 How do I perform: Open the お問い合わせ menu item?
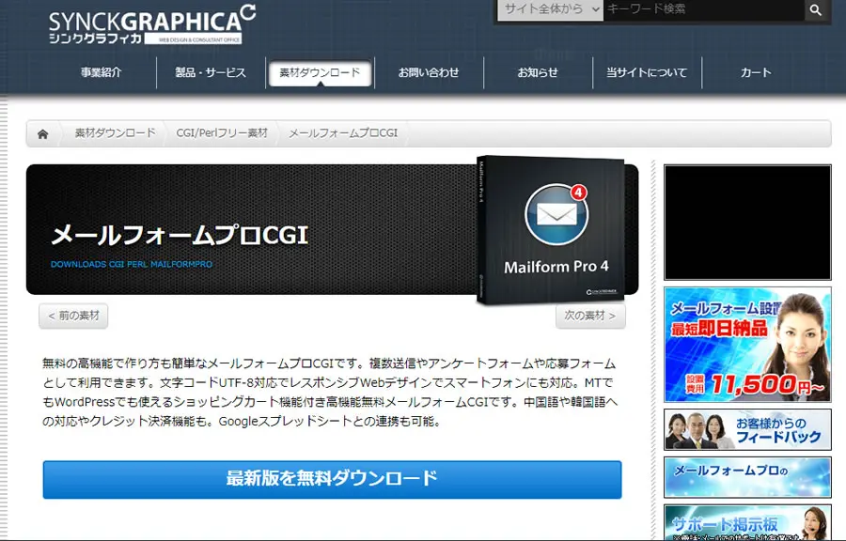tap(429, 72)
